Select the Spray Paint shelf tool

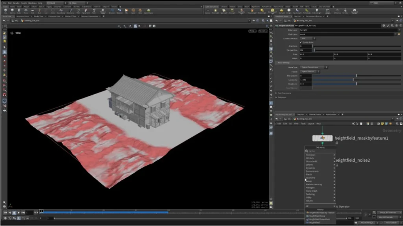86,11
